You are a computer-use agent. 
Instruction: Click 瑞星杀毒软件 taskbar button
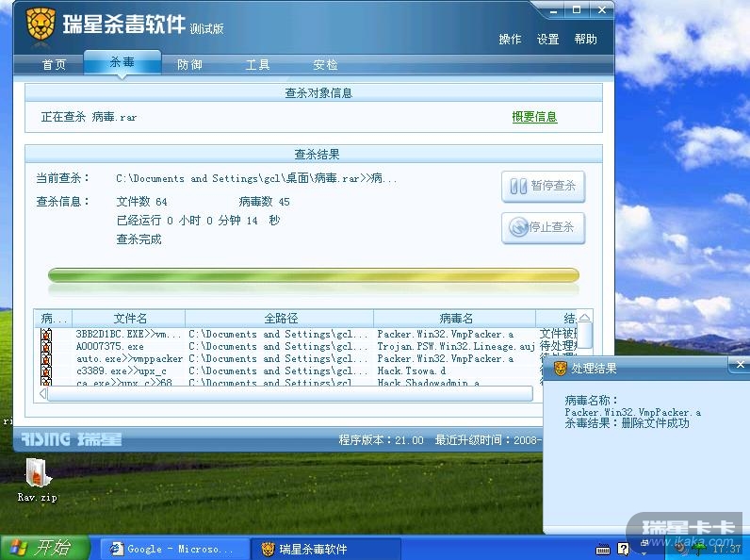[x=326, y=549]
